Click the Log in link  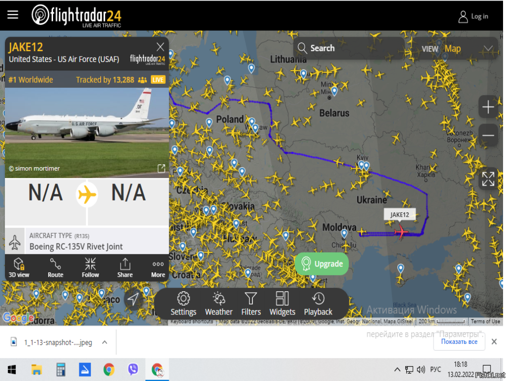point(480,16)
